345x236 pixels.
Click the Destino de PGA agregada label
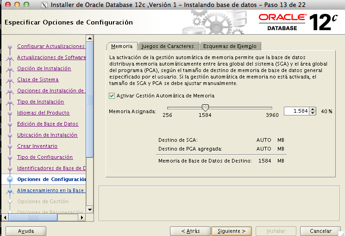point(190,149)
